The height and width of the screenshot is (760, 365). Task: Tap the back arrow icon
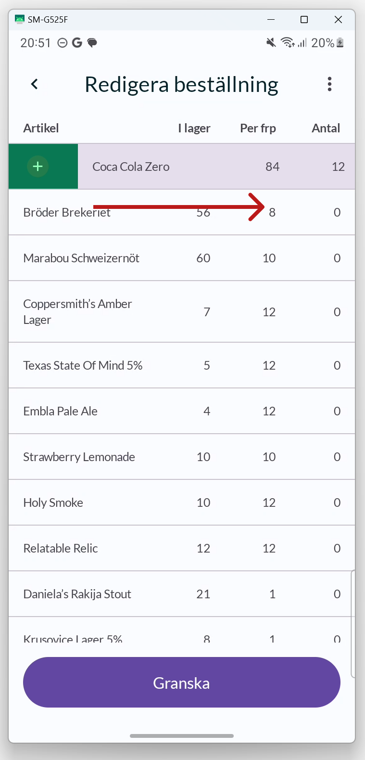click(x=34, y=84)
